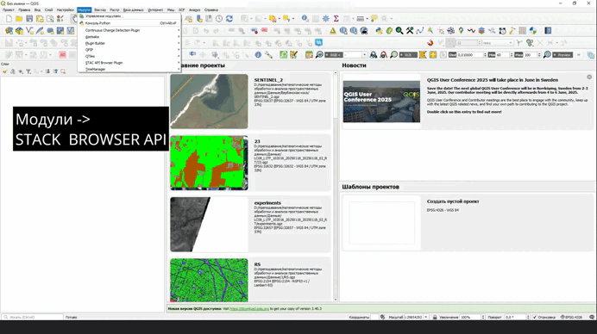The height and width of the screenshot is (334, 597).
Task: Open the Справка menu
Action: [211, 9]
